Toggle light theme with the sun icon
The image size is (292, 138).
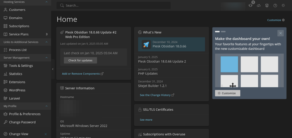pyautogui.click(x=283, y=5)
